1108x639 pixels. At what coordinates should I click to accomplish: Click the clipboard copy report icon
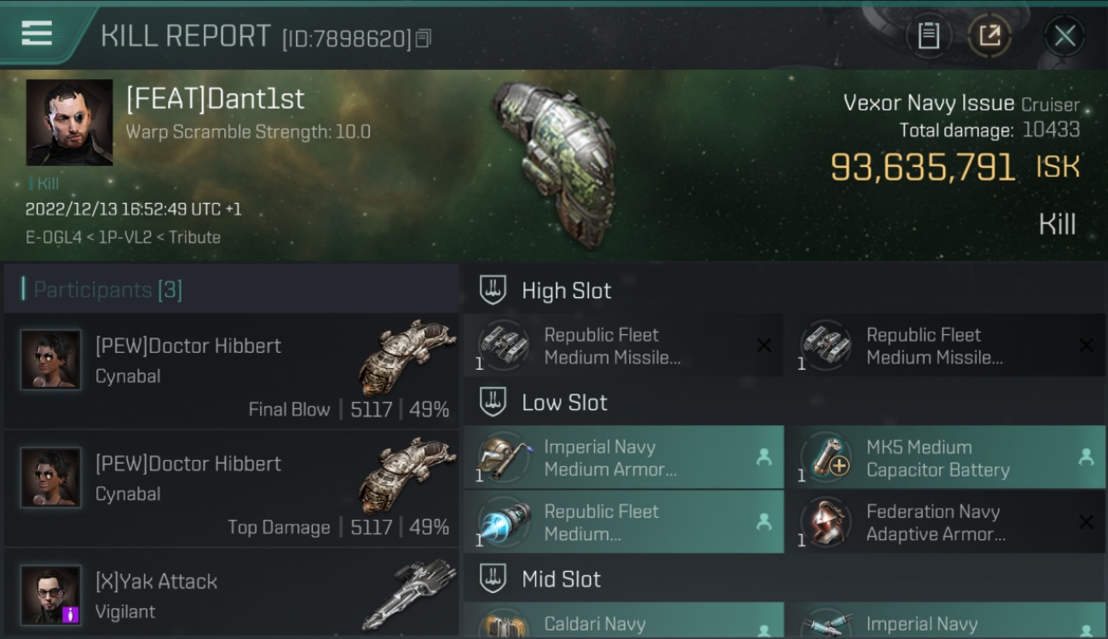tap(928, 36)
